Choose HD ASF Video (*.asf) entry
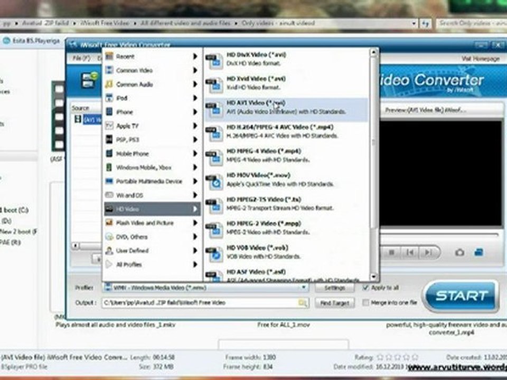The image size is (507, 380). (x=286, y=275)
